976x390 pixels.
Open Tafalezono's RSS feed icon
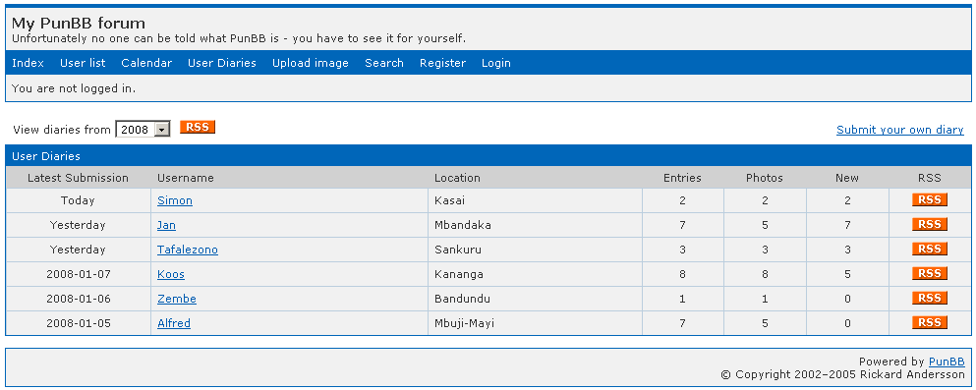[930, 249]
